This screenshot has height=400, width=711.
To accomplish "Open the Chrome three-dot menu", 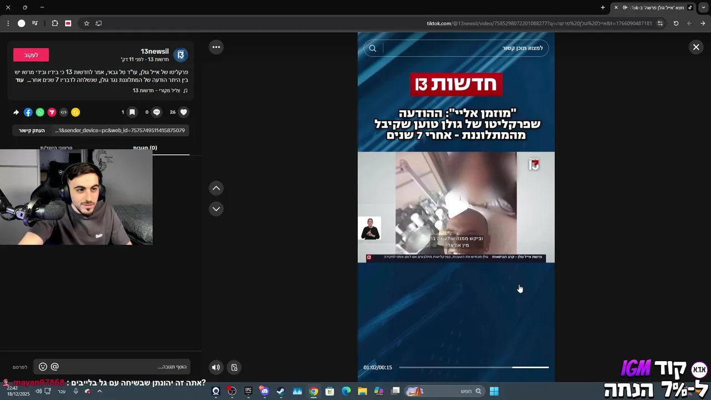I will coord(8,23).
